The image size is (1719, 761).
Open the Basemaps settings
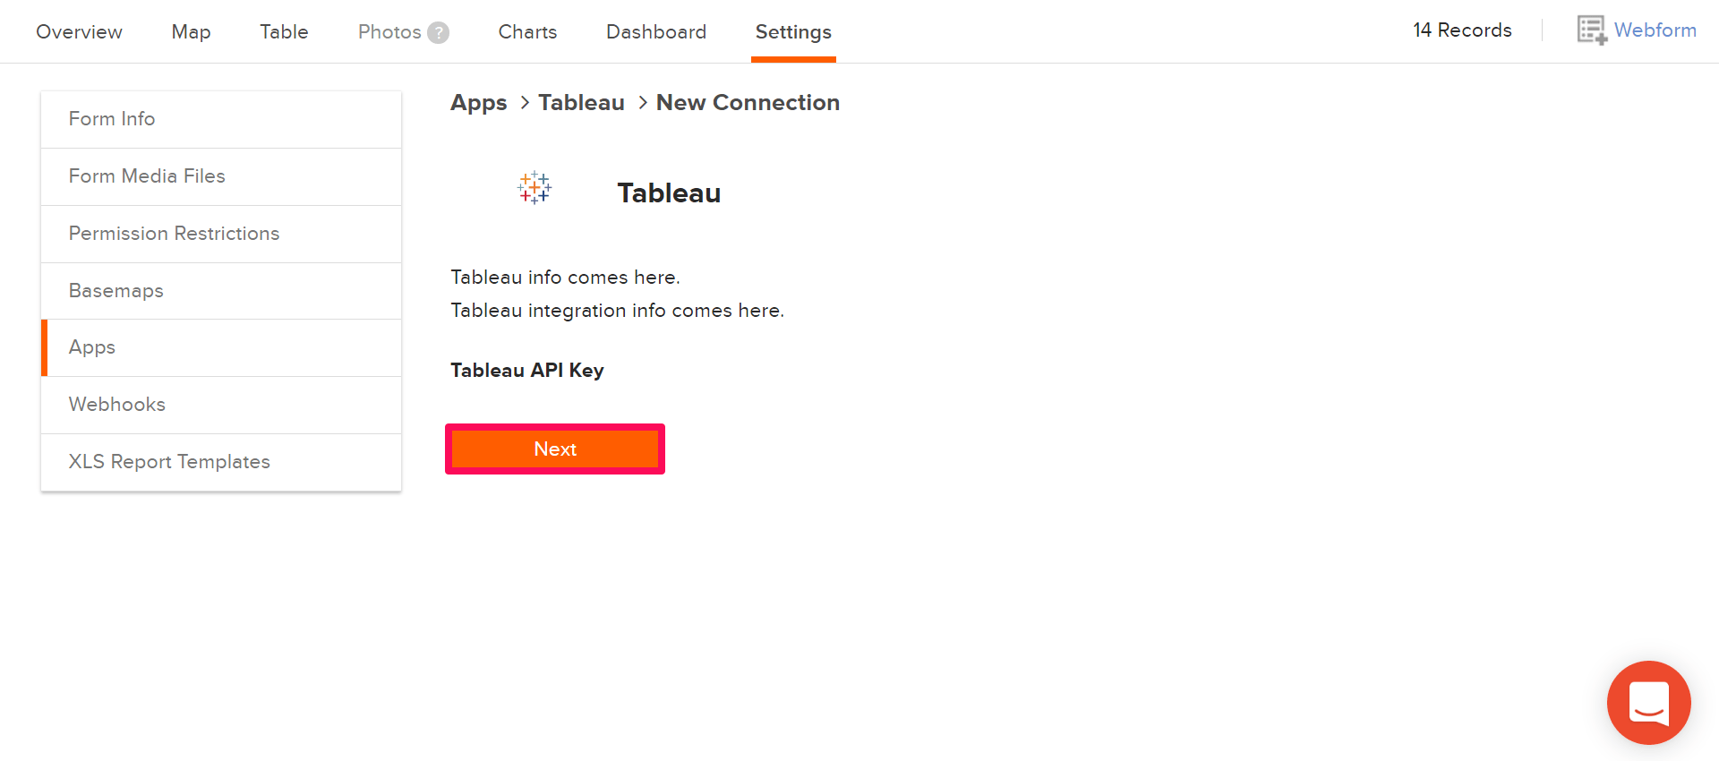(115, 290)
